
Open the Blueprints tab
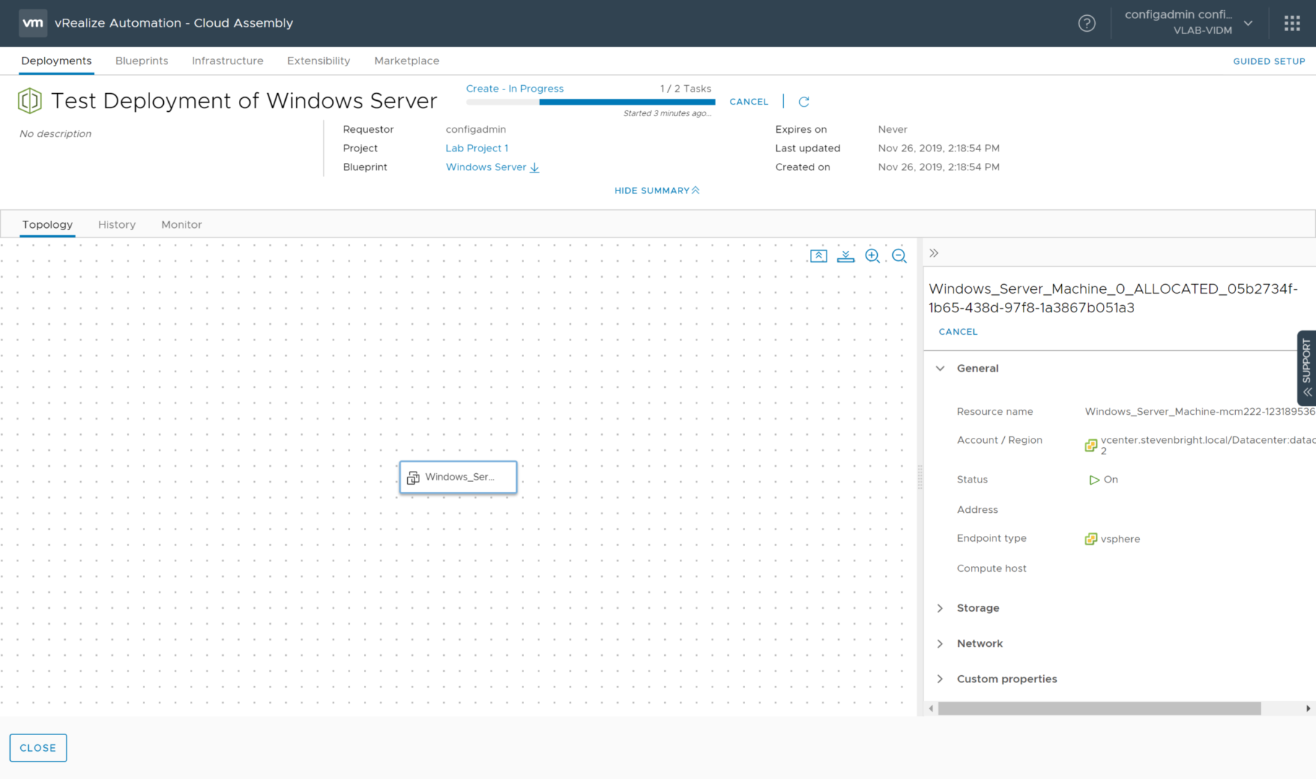point(141,61)
